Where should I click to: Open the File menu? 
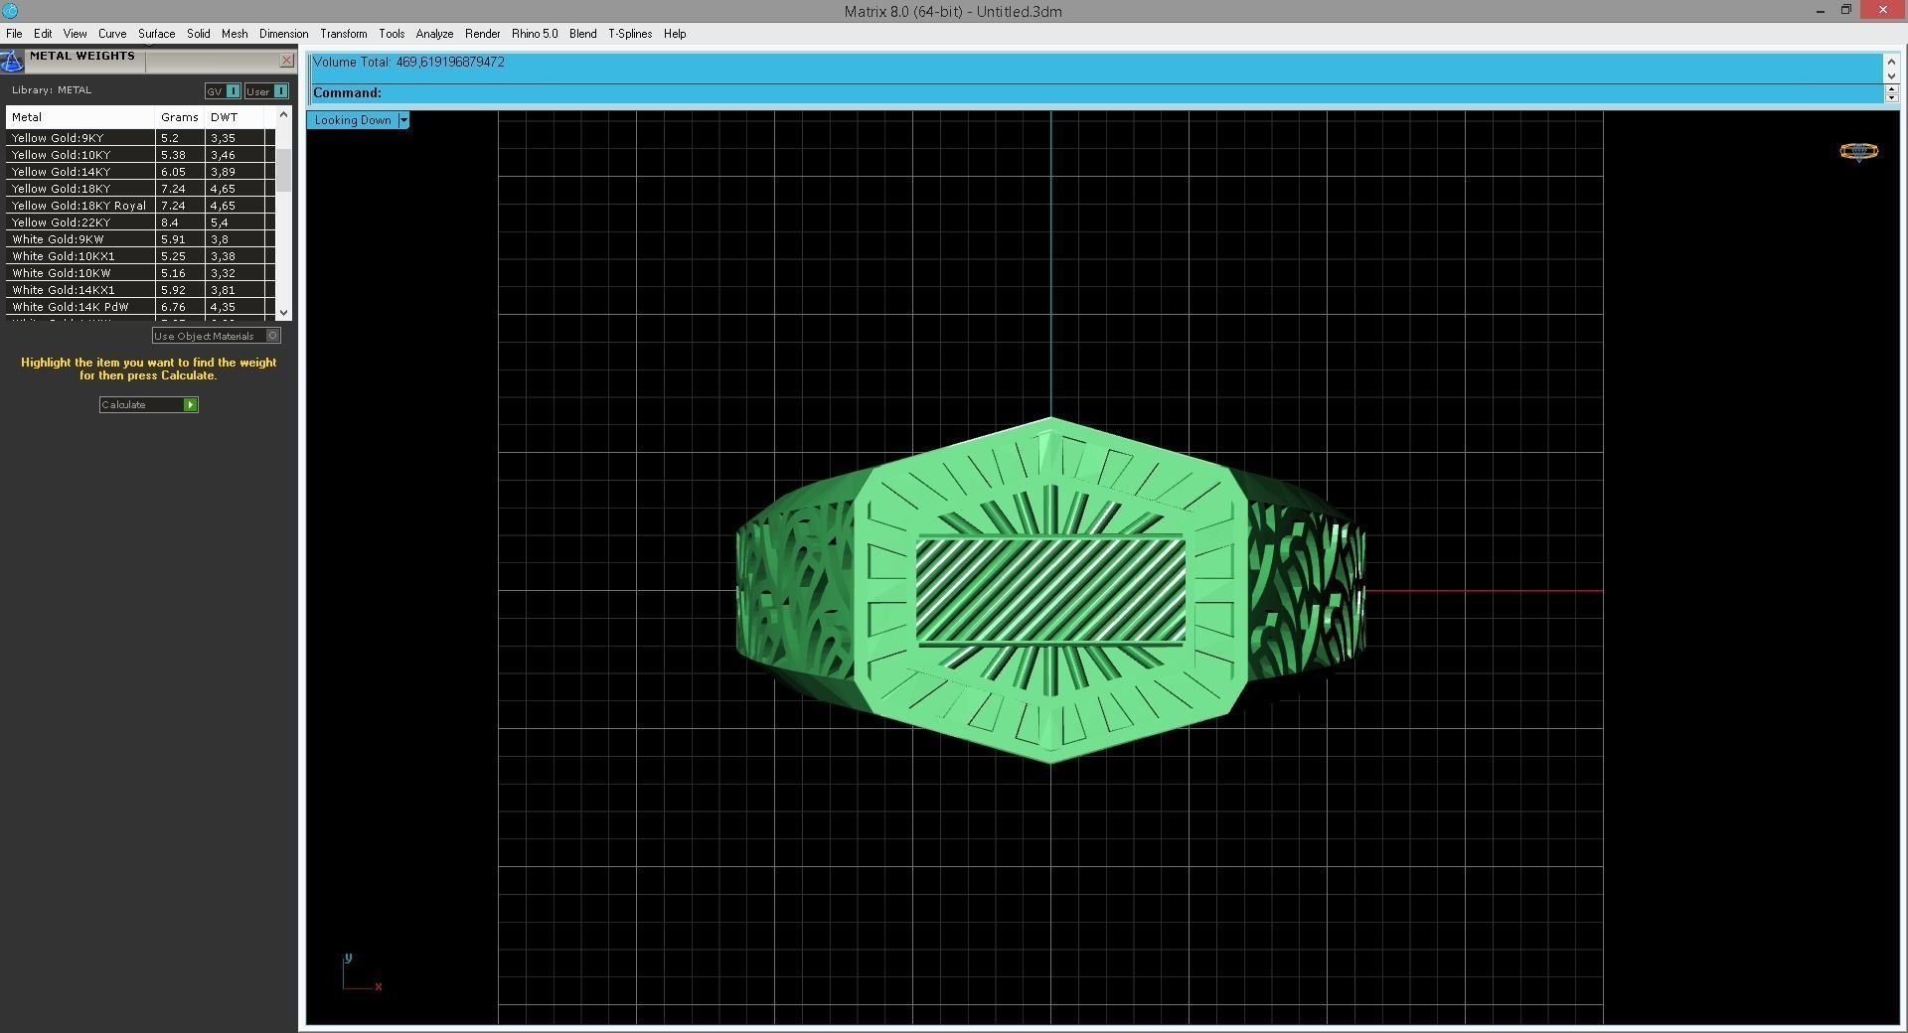point(14,34)
